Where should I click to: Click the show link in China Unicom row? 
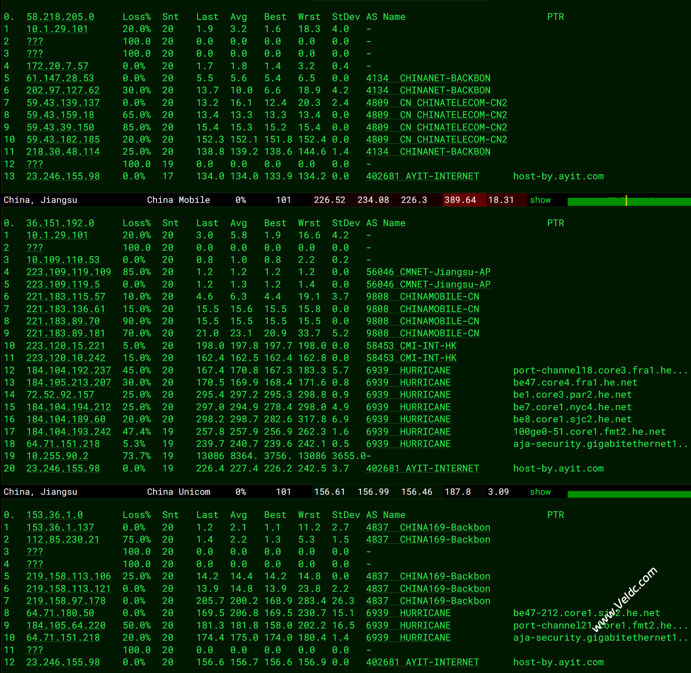point(540,492)
